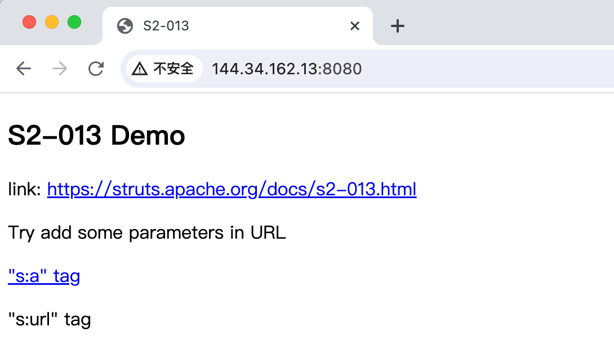Minimize the window with the yellow button
Viewport: 614px width, 358px height.
(x=52, y=23)
